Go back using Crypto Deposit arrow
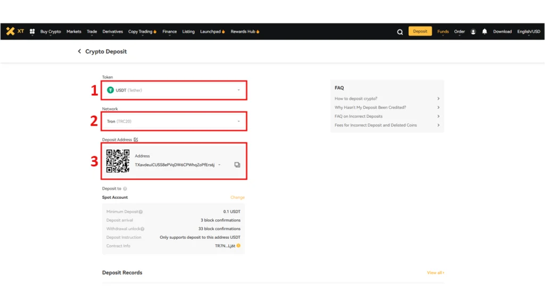Viewport: 545px width, 307px height. tap(79, 51)
